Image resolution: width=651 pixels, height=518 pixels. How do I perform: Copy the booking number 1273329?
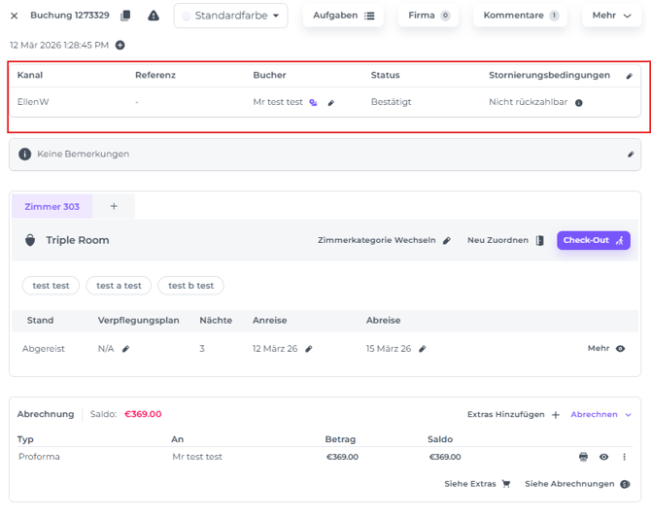tap(125, 16)
